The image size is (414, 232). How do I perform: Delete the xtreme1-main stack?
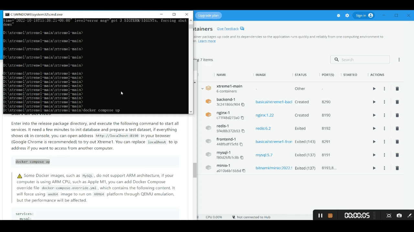click(x=397, y=89)
